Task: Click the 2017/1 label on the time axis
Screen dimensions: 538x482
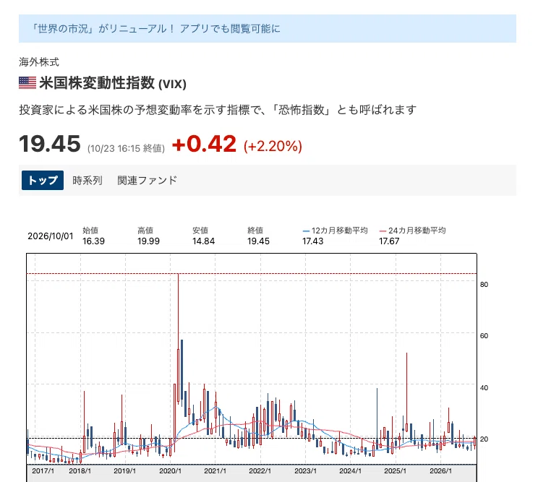Action: [x=43, y=470]
